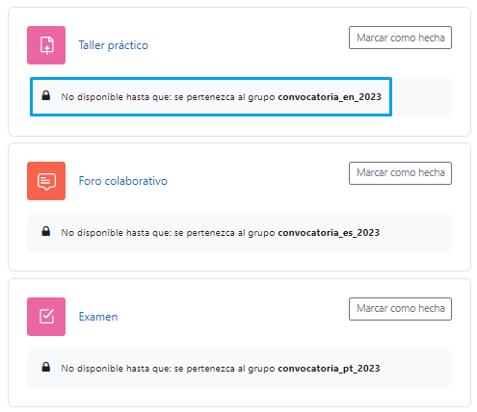Screen dimensions: 477x412
Task: Click the lock icon for convocatoria_es_2023
Action: pos(46,231)
